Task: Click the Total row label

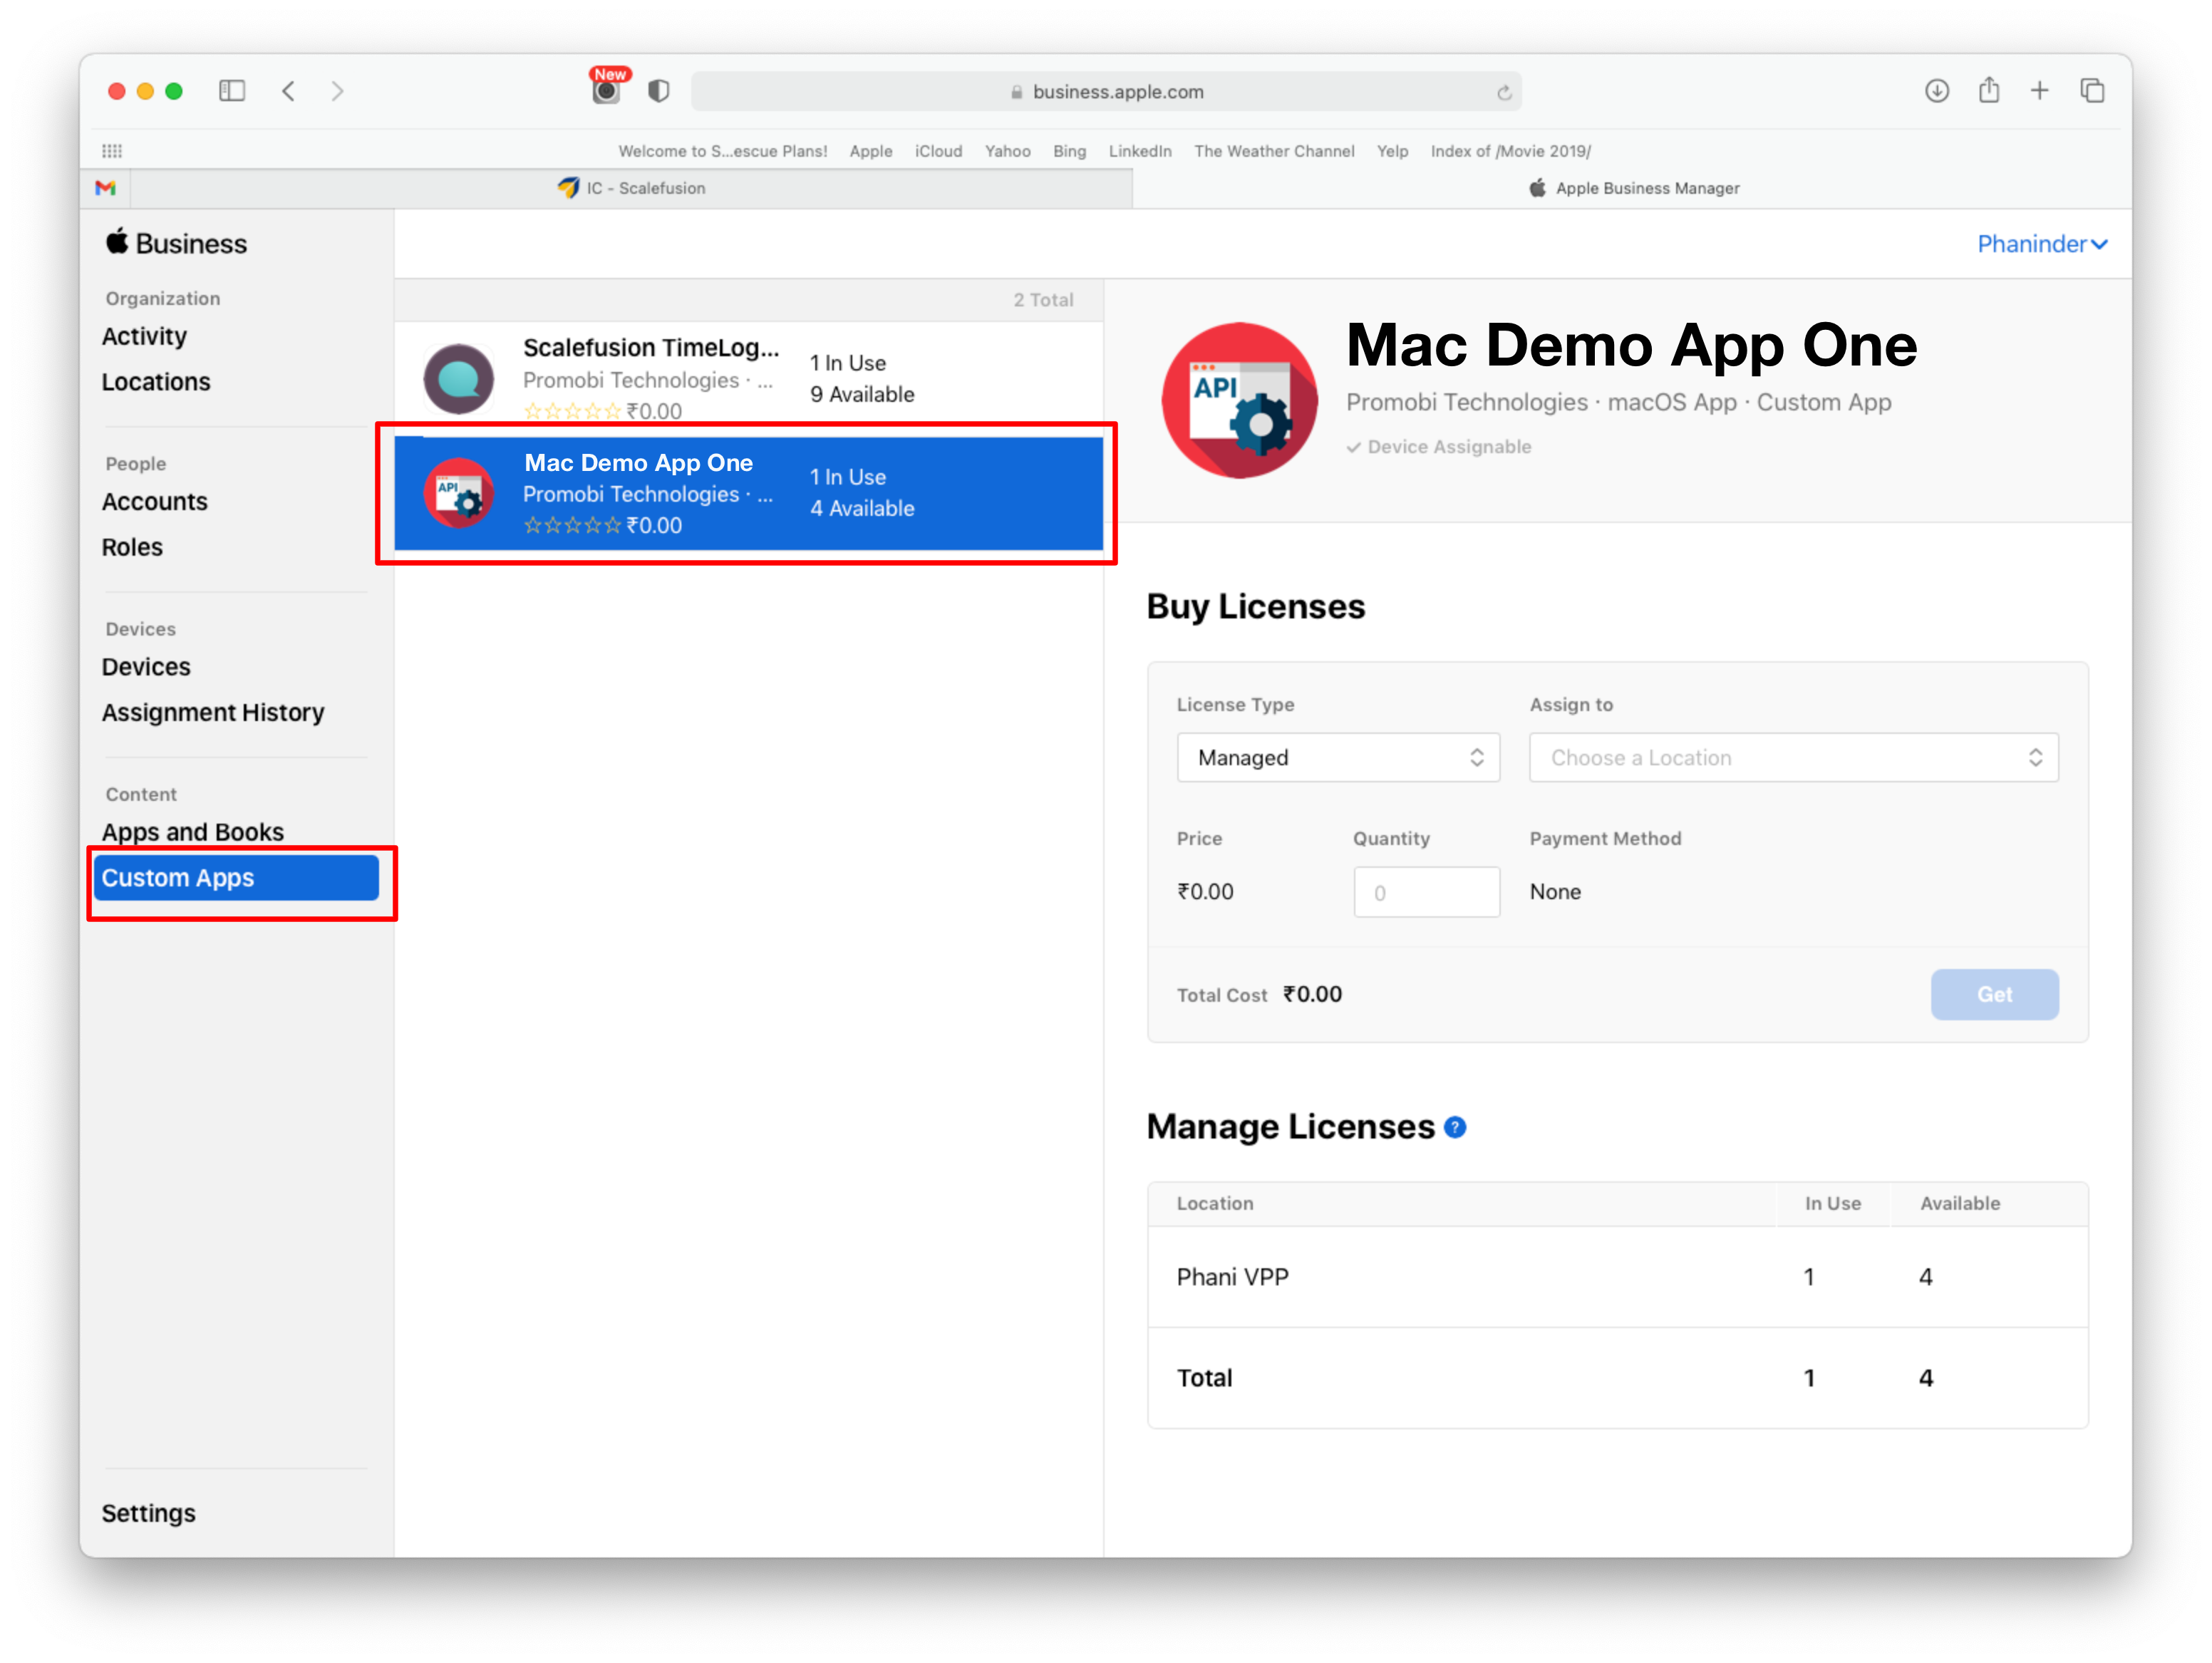Action: (x=1204, y=1377)
